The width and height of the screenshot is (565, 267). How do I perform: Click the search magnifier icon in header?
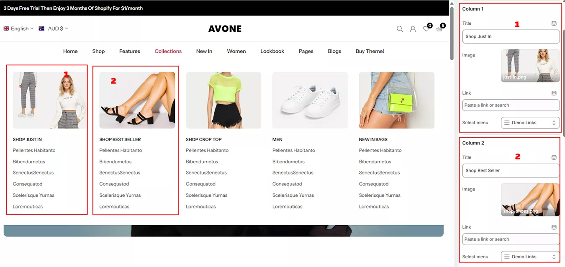400,29
